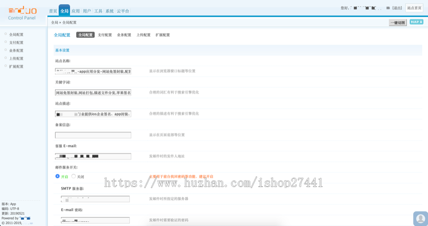Click the 备案信息 label
The height and width of the screenshot is (226, 428).
63,125
